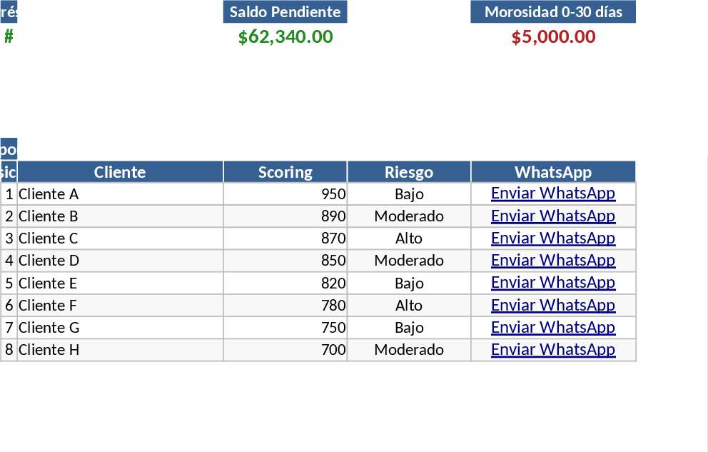Select the Saldo Pendiente header cell
The image size is (708, 452).
coord(285,12)
